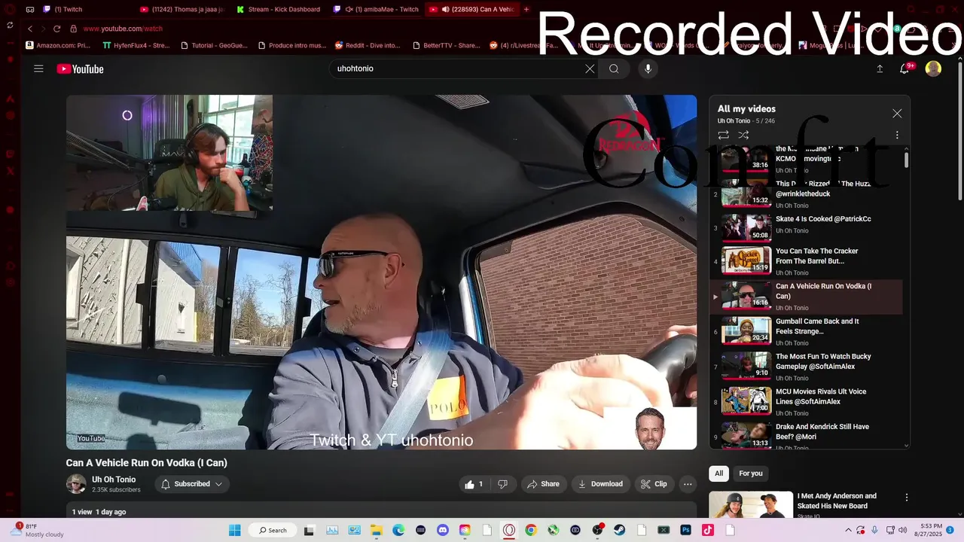The height and width of the screenshot is (542, 964).
Task: Open the Tutorial - GeoGuessr bookmark
Action: pos(213,45)
